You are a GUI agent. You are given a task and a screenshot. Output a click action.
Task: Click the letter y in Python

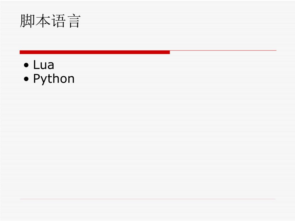click(44, 81)
